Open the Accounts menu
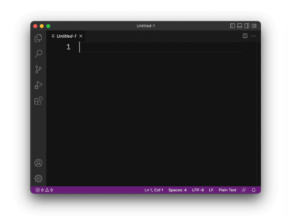 pyautogui.click(x=38, y=163)
